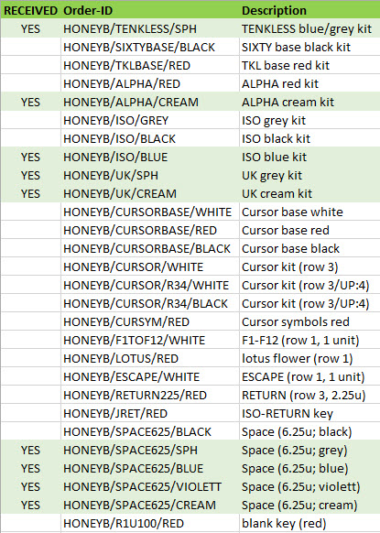Viewport: 380px width, 533px height.
Task: Select the Order-ID header cell
Action: 150,11
